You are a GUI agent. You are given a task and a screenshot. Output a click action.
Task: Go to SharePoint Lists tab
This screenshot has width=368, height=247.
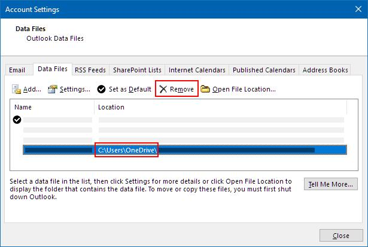tap(137, 70)
